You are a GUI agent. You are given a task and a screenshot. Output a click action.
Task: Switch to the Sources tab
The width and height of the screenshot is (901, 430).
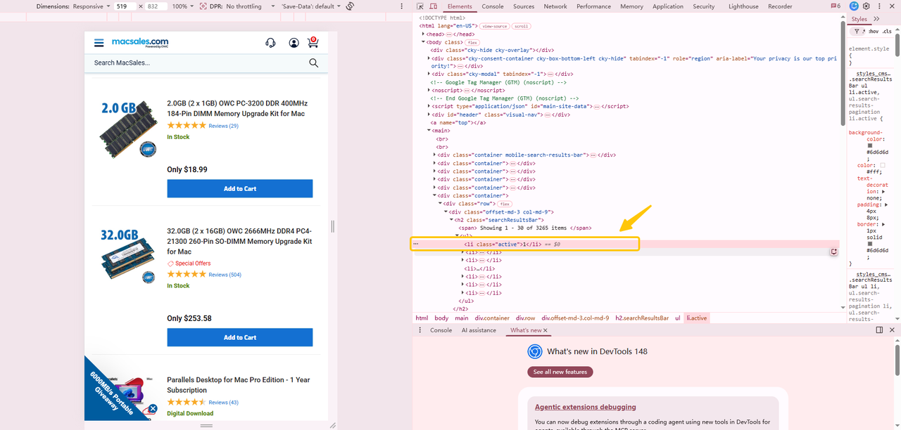[524, 6]
